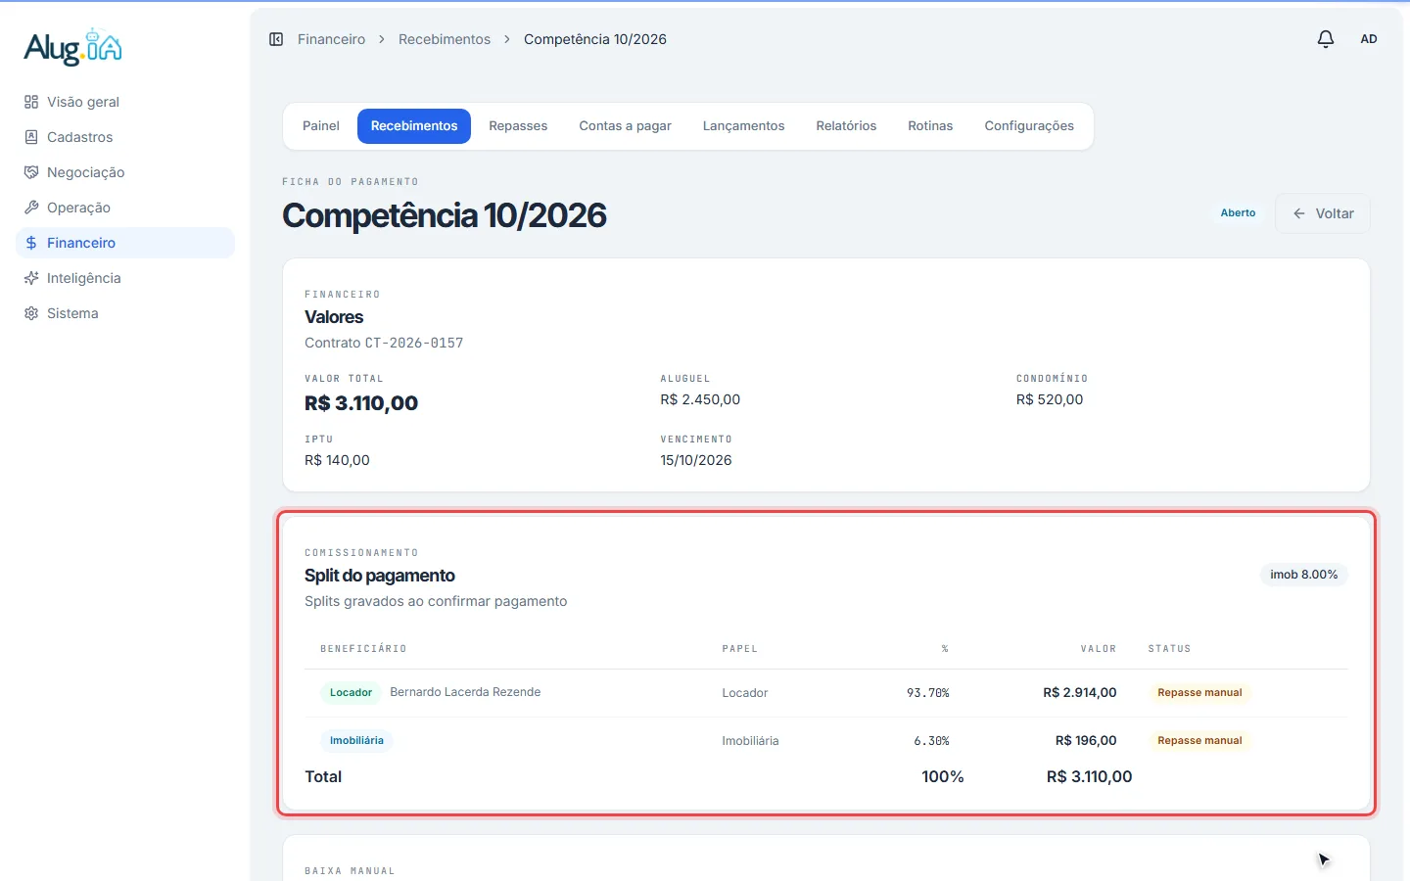This screenshot has height=881, width=1410.
Task: Select Inteligência in sidebar
Action: point(125,278)
